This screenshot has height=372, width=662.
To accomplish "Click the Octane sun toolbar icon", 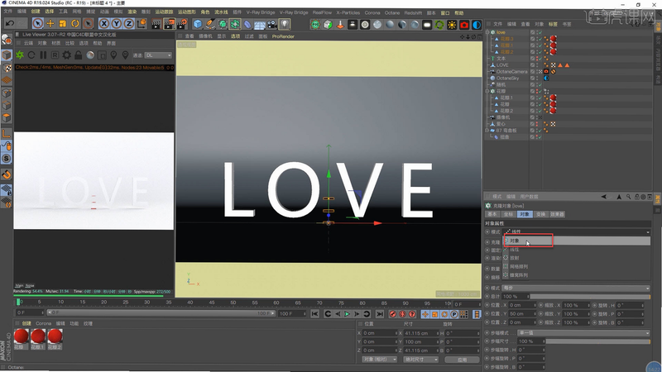I will click(452, 25).
